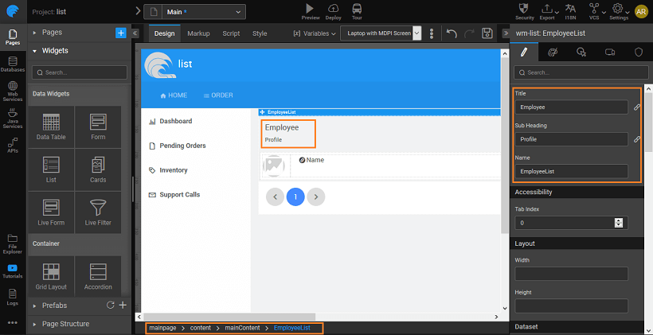The width and height of the screenshot is (653, 335).
Task: Open the styles palette properties tab
Action: point(553,52)
